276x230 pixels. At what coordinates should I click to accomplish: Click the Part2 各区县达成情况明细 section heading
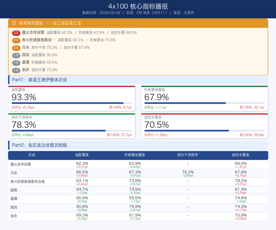tap(39, 145)
